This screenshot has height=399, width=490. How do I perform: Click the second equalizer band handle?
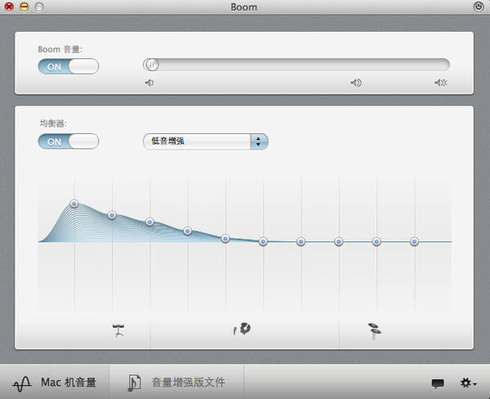click(x=112, y=215)
